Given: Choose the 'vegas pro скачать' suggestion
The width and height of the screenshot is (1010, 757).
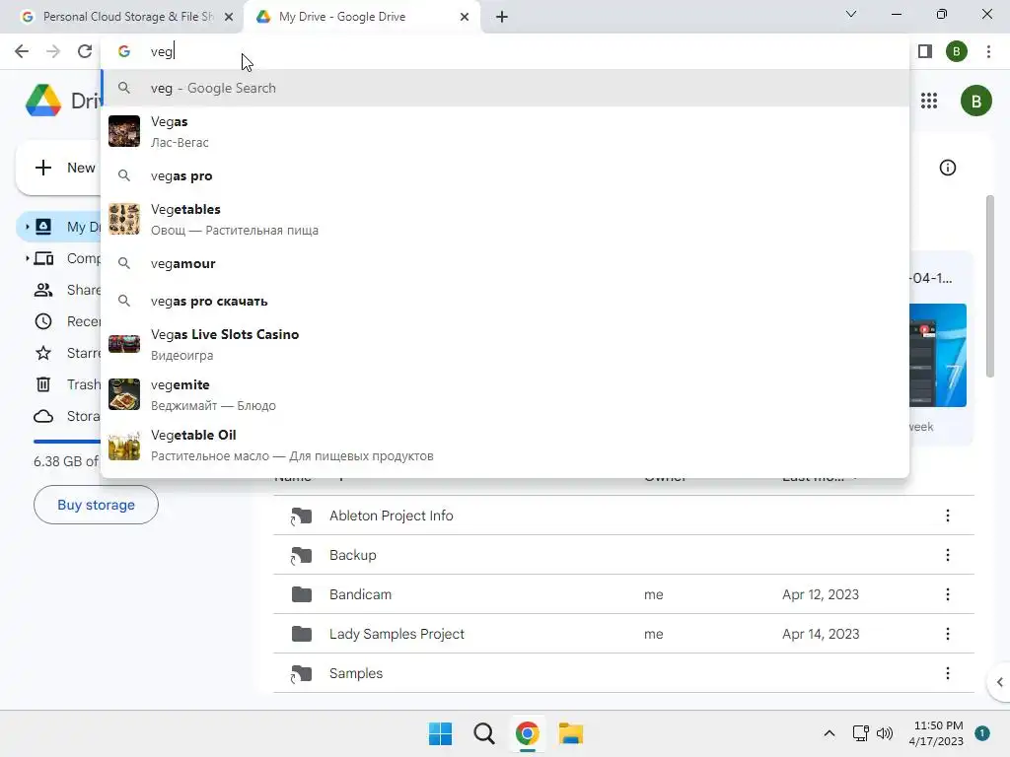Looking at the screenshot, I should click(x=506, y=301).
